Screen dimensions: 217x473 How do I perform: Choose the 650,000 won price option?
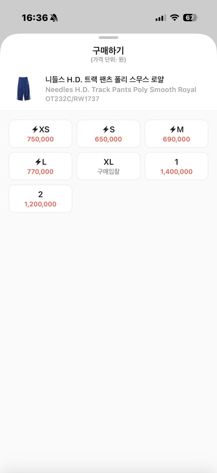108,139
